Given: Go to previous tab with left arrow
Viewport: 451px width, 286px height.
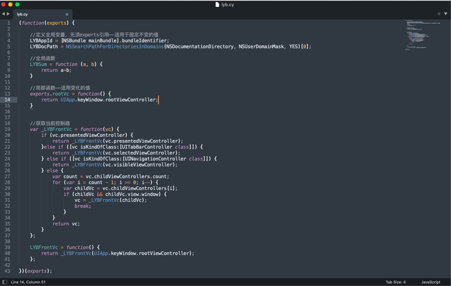Looking at the screenshot, I should 4,14.
